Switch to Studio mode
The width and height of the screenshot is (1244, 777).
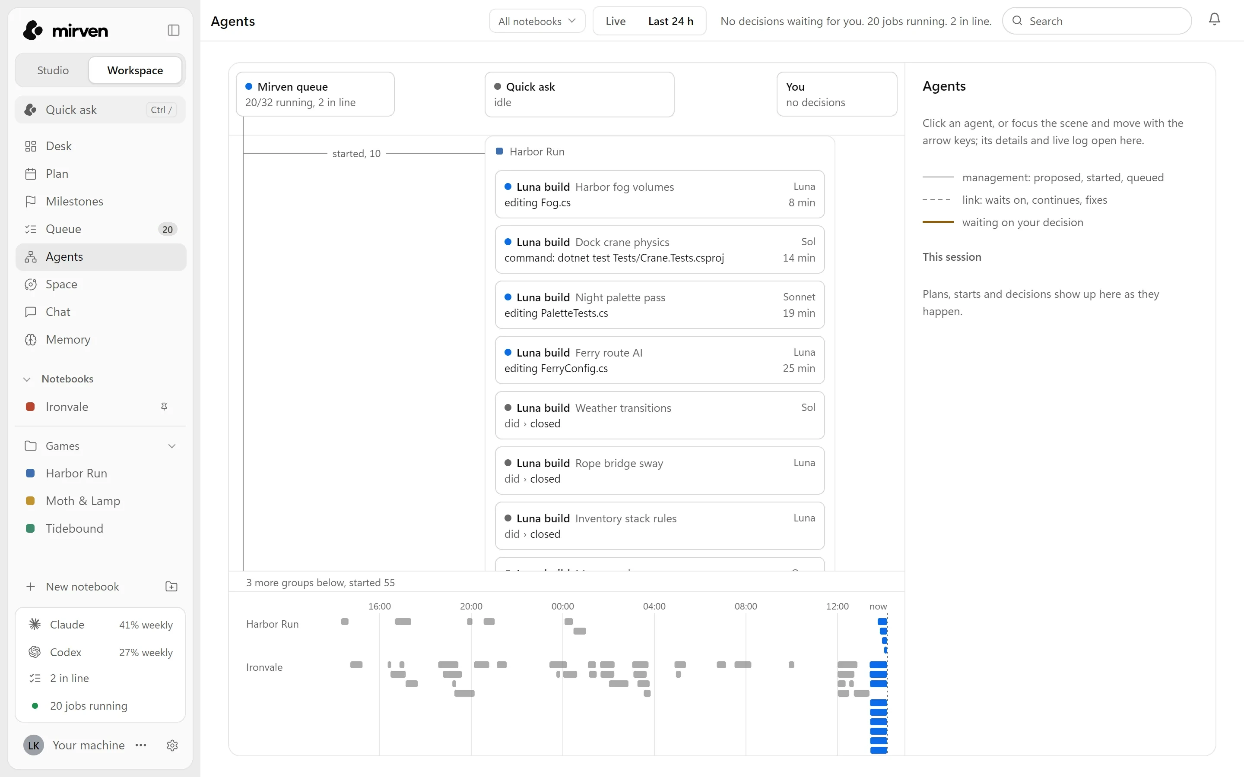[x=53, y=70]
